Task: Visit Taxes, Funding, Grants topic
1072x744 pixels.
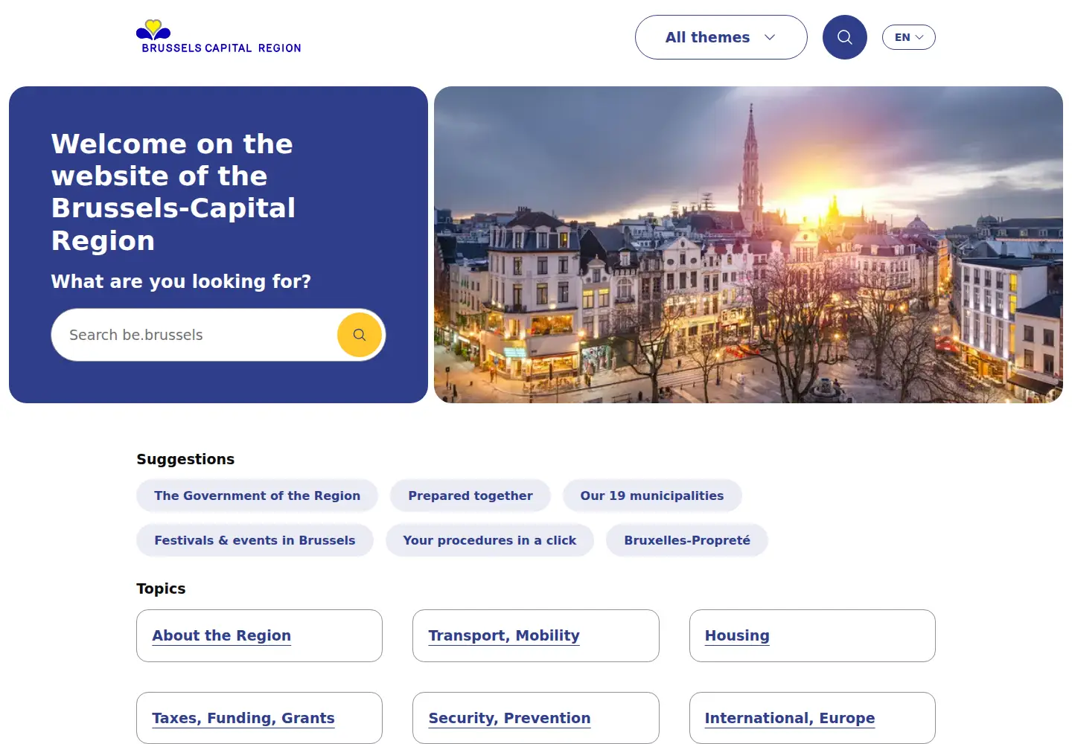Action: coord(259,718)
